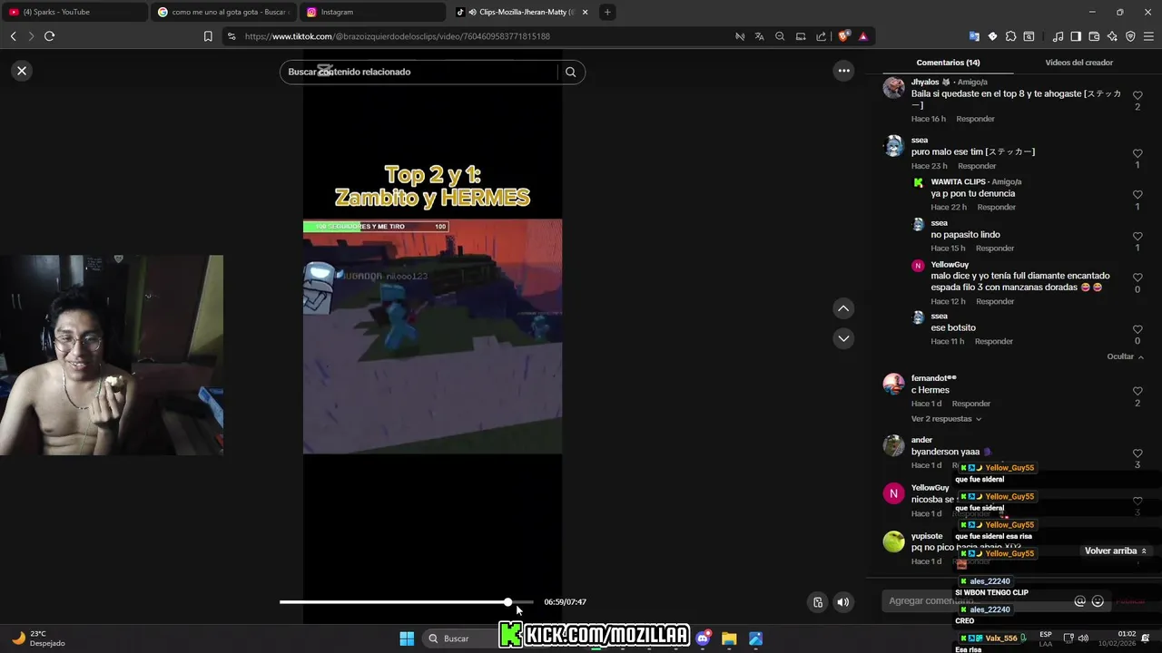The height and width of the screenshot is (653, 1162).
Task: Open the emoji picker in comment box
Action: click(x=1098, y=601)
